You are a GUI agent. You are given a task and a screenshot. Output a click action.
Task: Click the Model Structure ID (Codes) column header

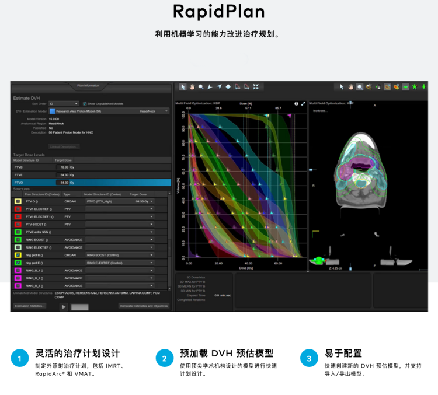point(103,194)
